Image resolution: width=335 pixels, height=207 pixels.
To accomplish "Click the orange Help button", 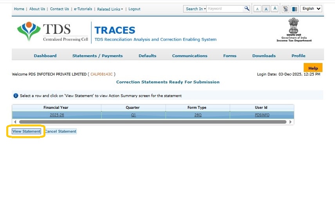I will (313, 68).
